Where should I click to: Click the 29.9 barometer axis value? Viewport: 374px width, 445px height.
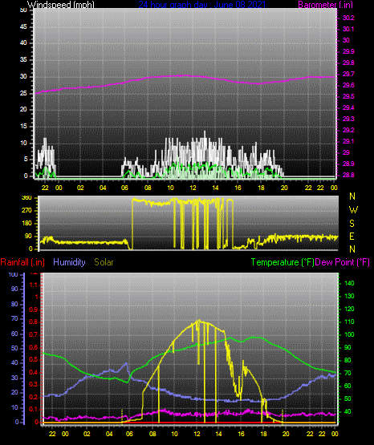(x=348, y=51)
